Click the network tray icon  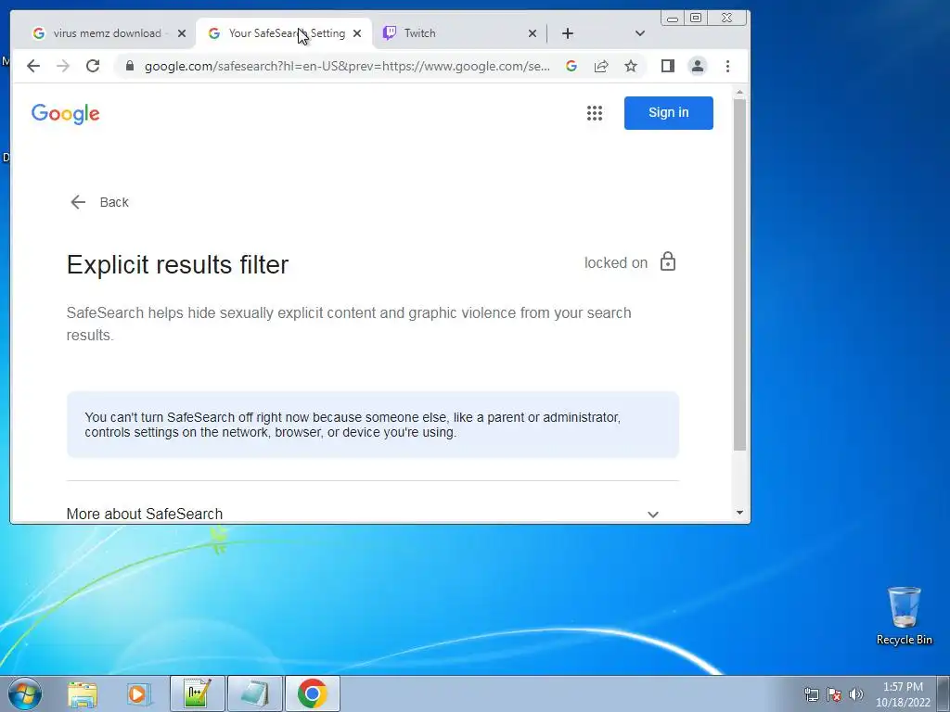click(x=811, y=694)
